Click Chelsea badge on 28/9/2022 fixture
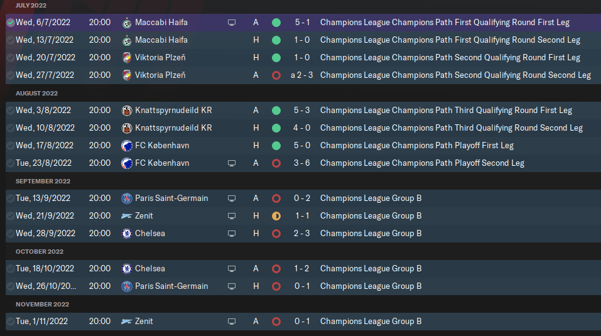The height and width of the screenshot is (336, 601). [127, 234]
